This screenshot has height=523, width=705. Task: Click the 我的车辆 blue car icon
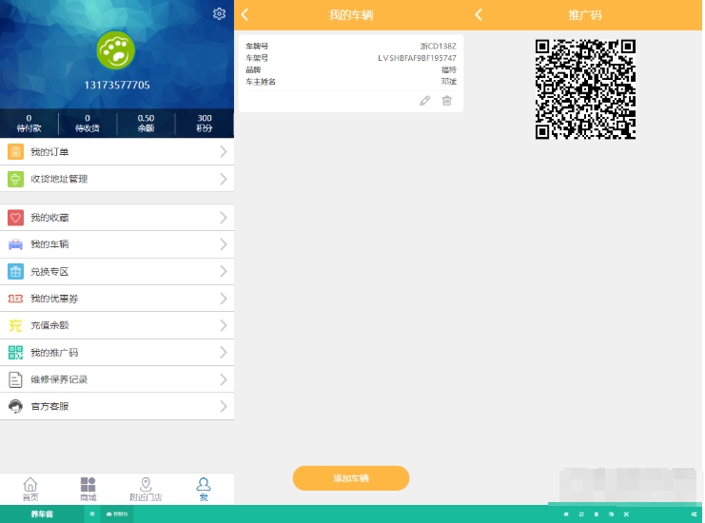coord(15,244)
